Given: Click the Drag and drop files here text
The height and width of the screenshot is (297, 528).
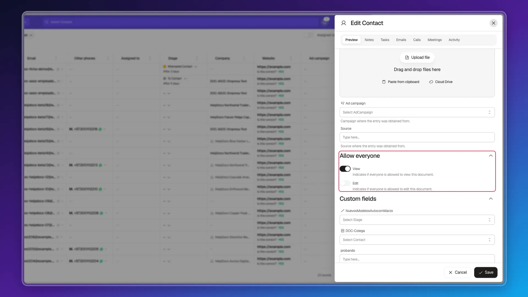Looking at the screenshot, I should click(x=417, y=70).
